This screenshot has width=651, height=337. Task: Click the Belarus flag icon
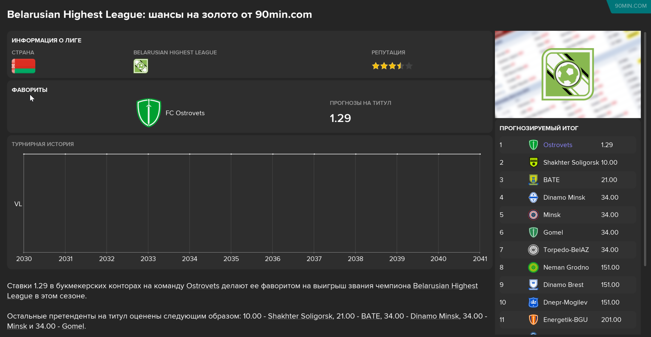point(24,66)
